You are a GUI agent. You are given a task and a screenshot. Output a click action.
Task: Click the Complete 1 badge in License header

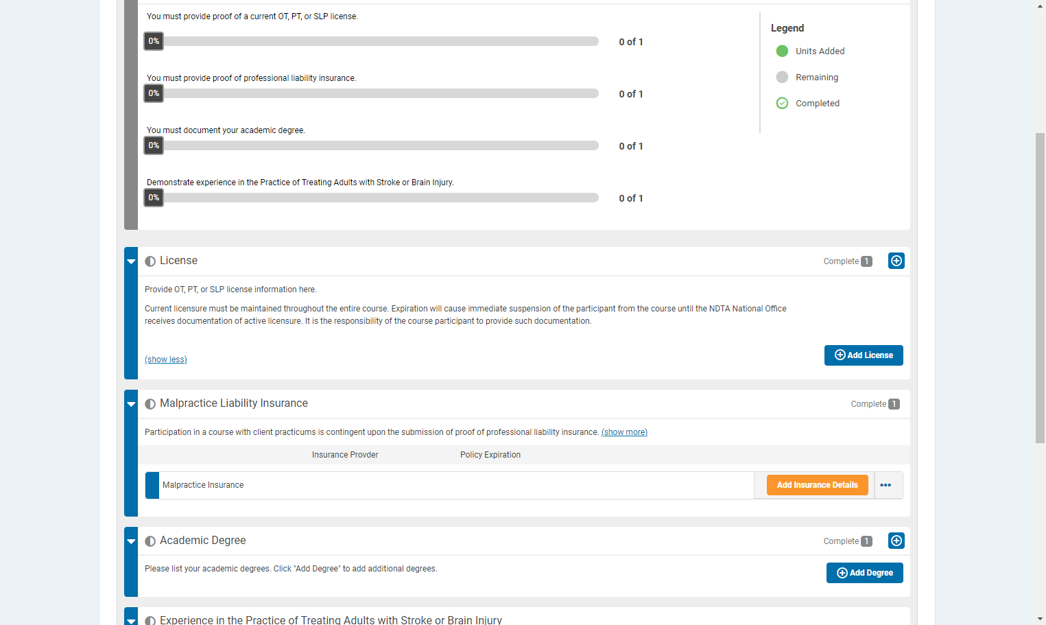tap(848, 261)
